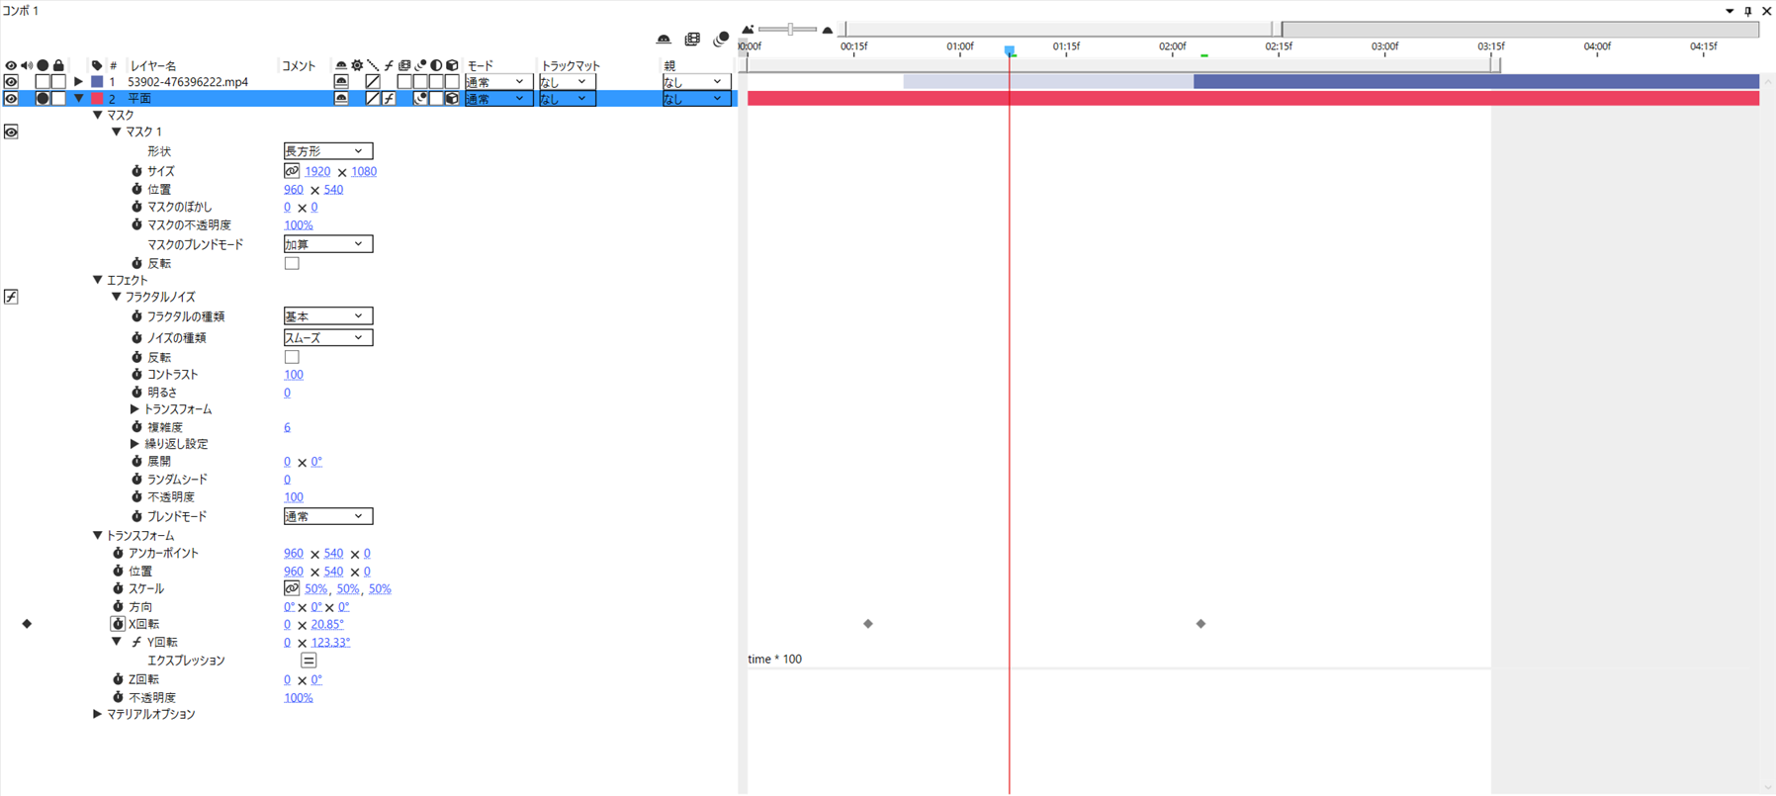Hide the 53902-476396222.mp4 layer with eye icon
Image resolution: width=1776 pixels, height=796 pixels.
point(11,82)
